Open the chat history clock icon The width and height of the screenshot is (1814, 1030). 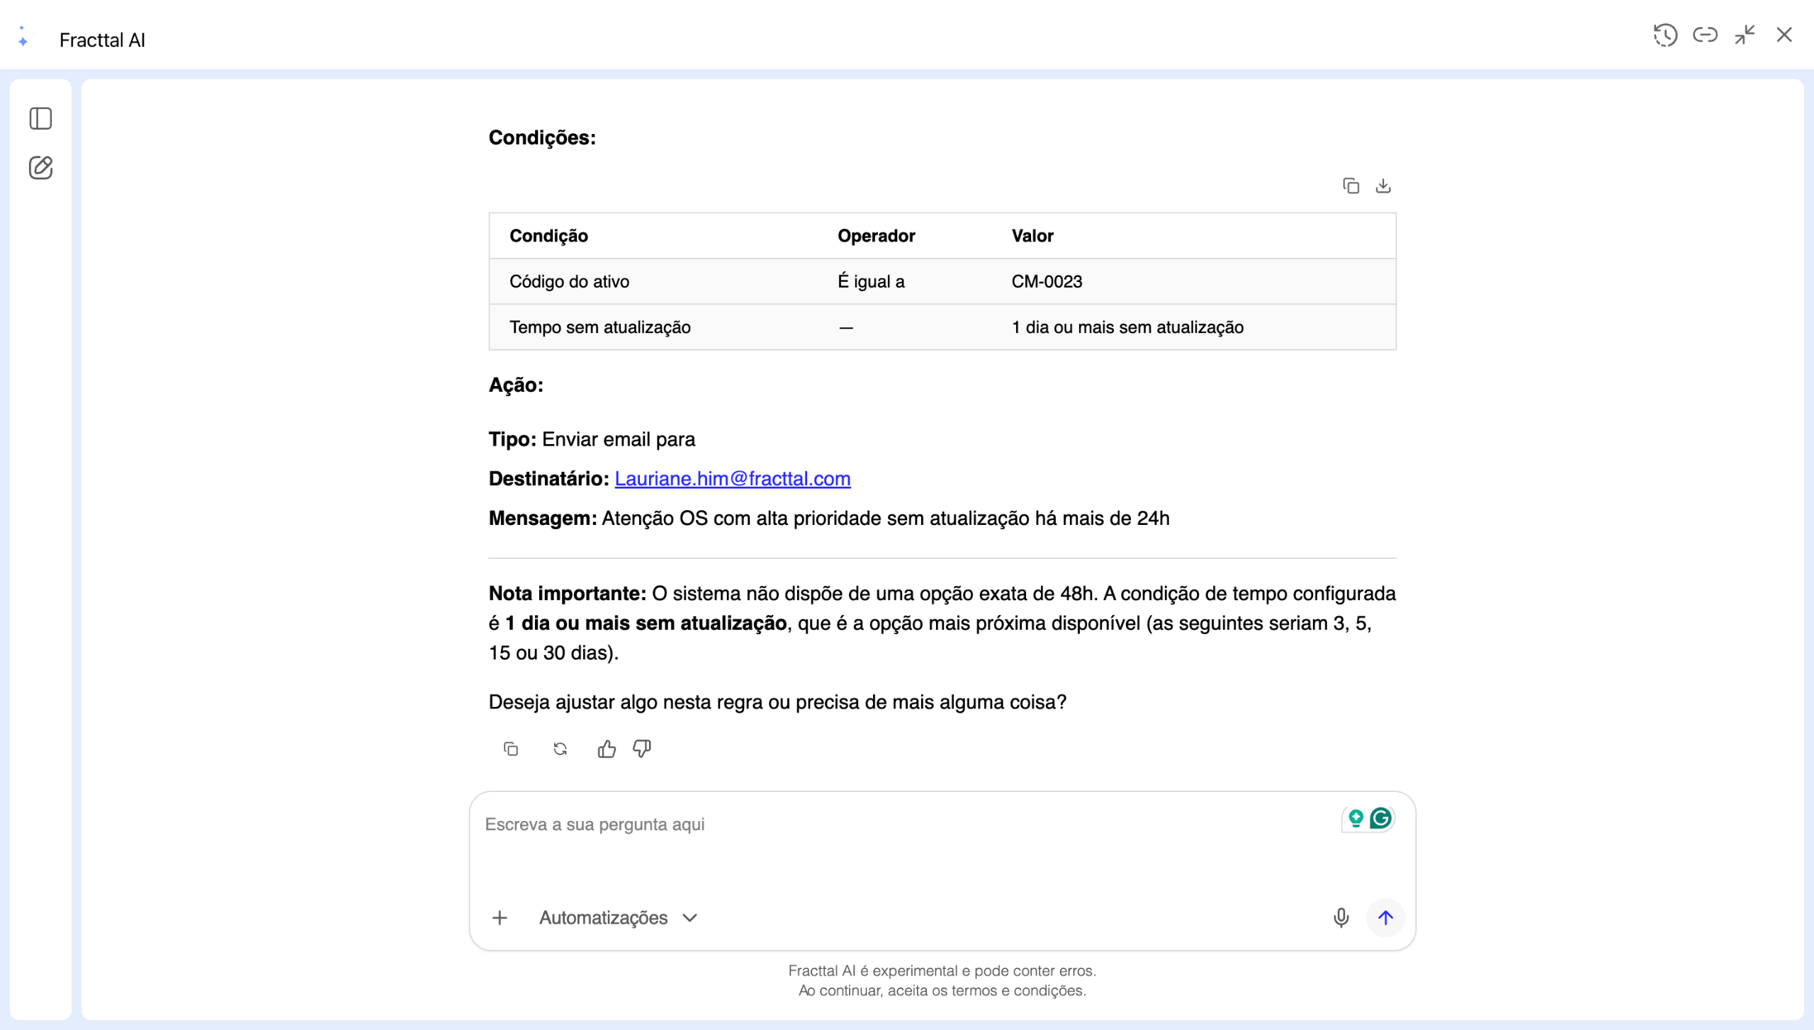pyautogui.click(x=1665, y=35)
